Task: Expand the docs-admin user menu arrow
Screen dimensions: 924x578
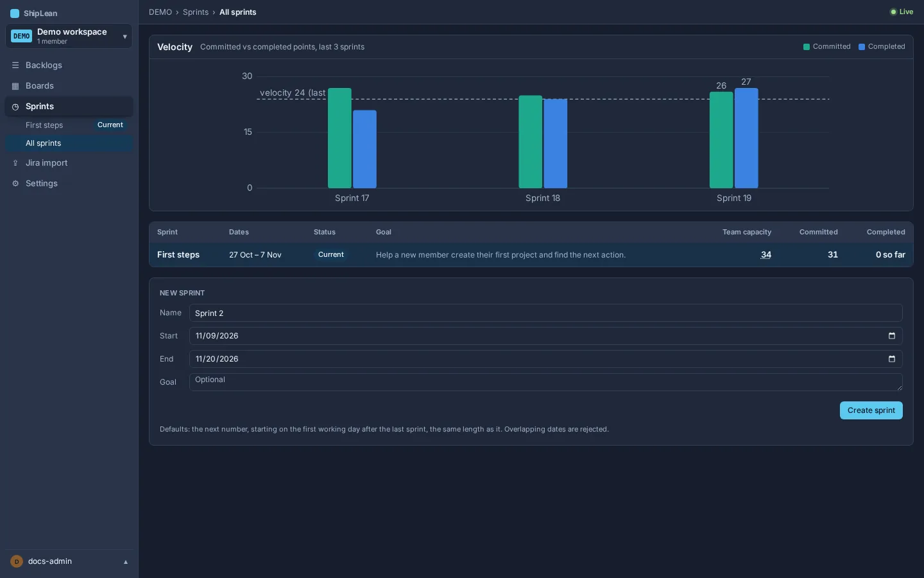Action: [126, 562]
